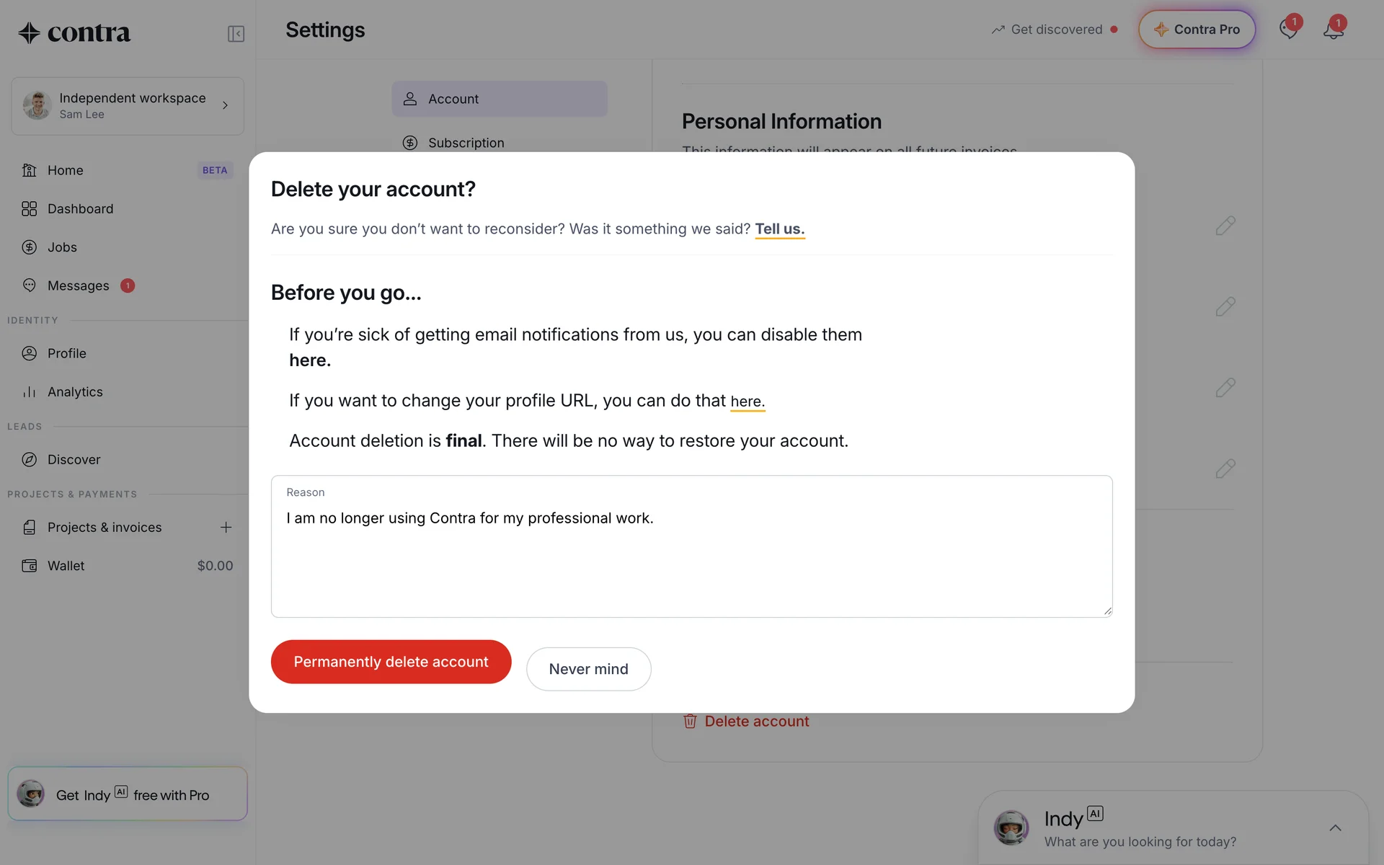The image size is (1384, 865).
Task: Follow the Tell us link
Action: click(x=779, y=229)
